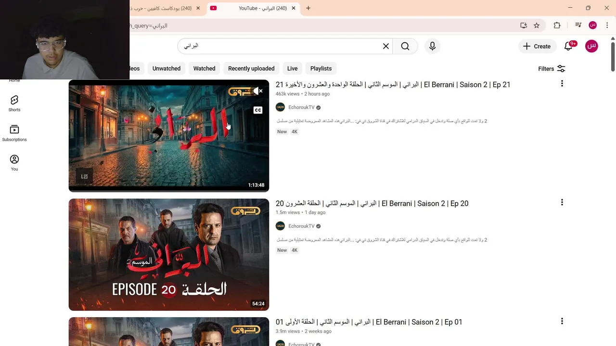Open El Berrani Saison 2 Ep 01 title
Screen dimensions: 616x346
369,322
